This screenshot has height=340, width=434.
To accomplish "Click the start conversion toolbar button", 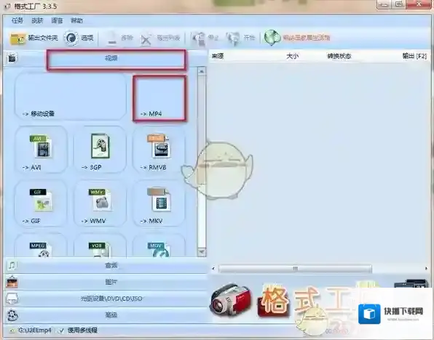I will coord(240,38).
